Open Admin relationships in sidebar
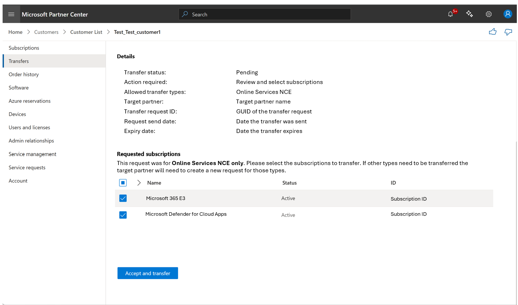The image size is (518, 305). tap(31, 141)
